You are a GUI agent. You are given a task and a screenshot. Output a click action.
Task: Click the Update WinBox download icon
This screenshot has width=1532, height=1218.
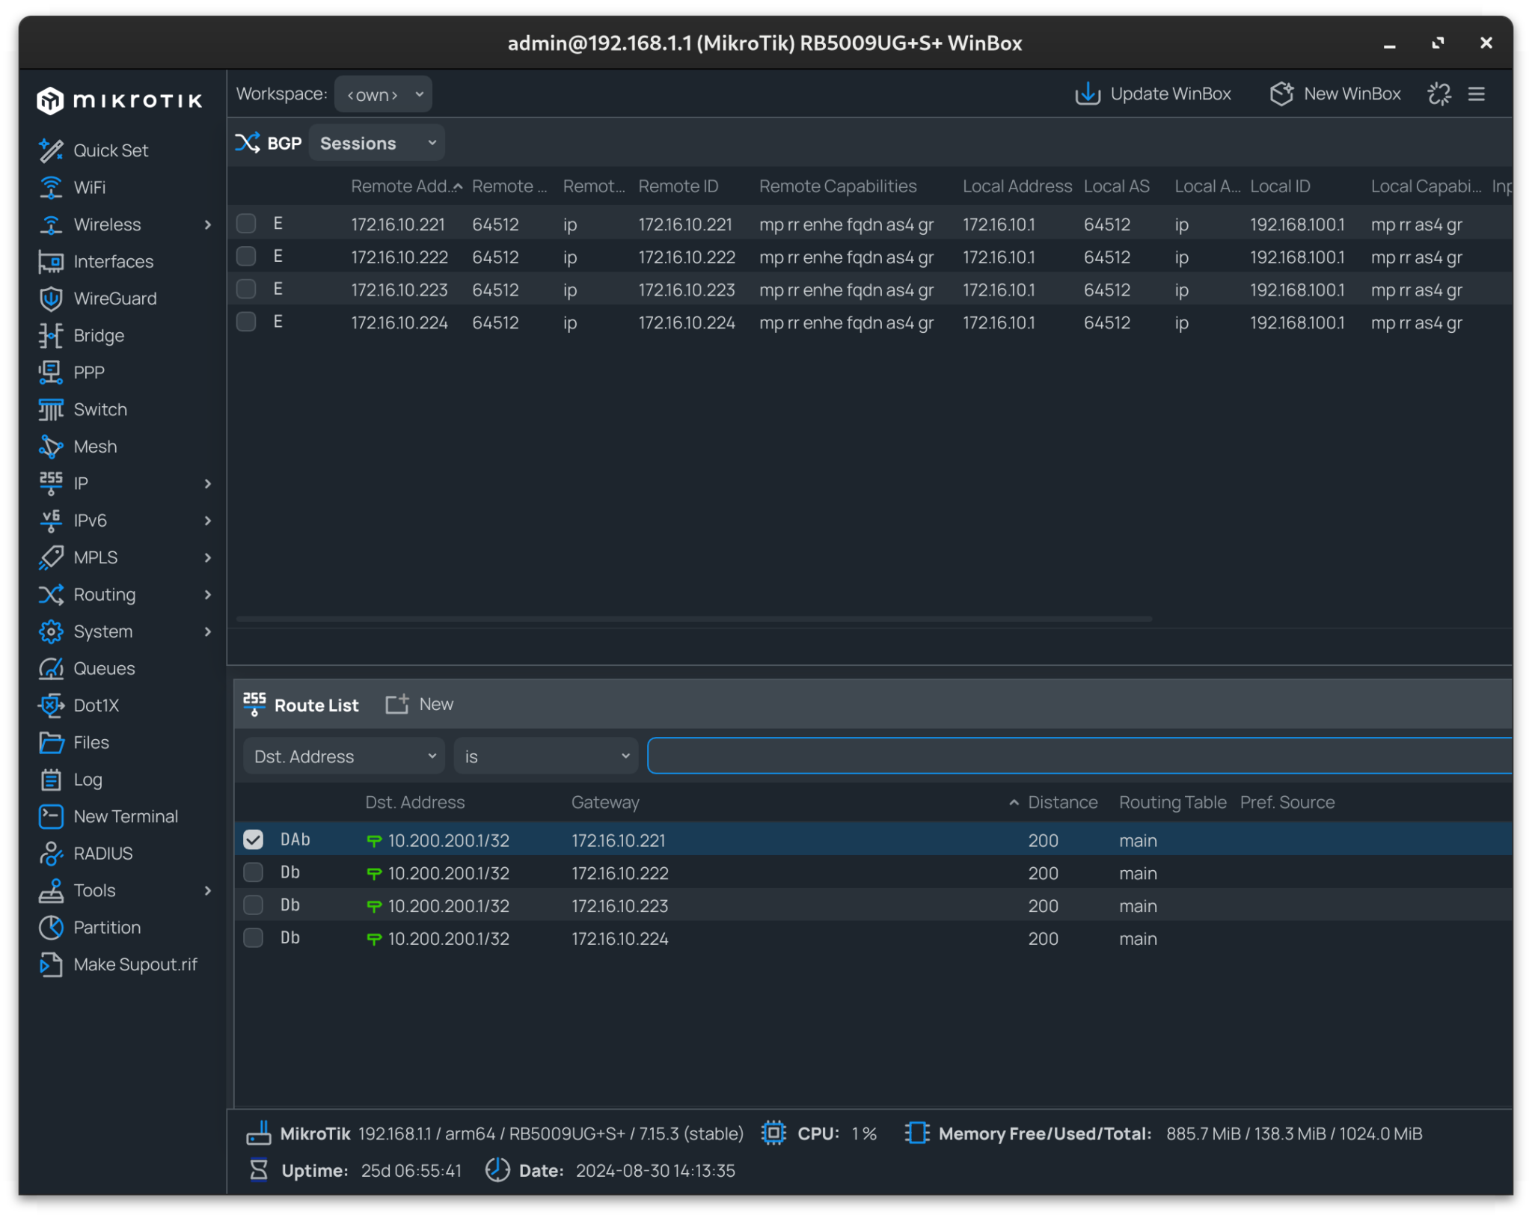point(1088,94)
